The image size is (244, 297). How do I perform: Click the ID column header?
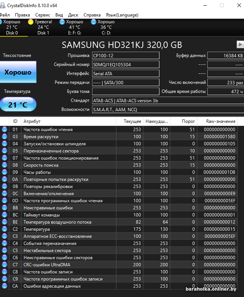(x=15, y=121)
